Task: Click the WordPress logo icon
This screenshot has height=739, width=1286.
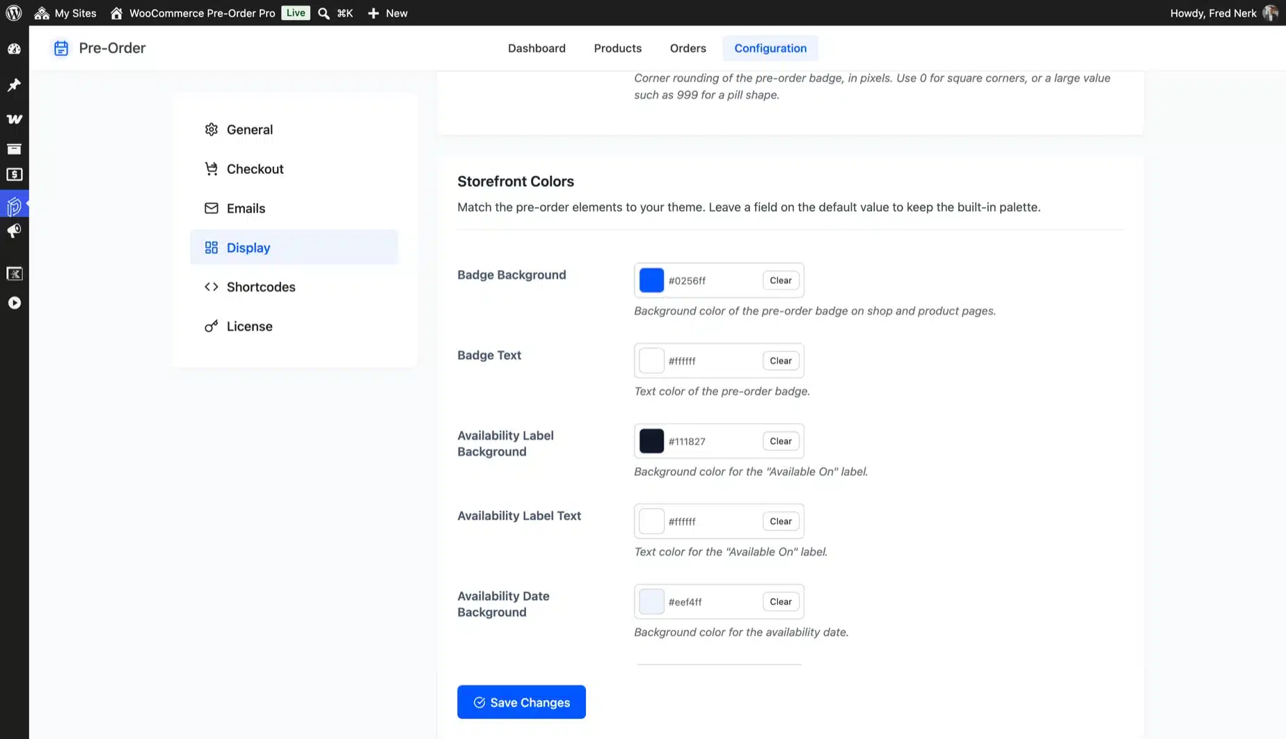Action: pyautogui.click(x=14, y=13)
